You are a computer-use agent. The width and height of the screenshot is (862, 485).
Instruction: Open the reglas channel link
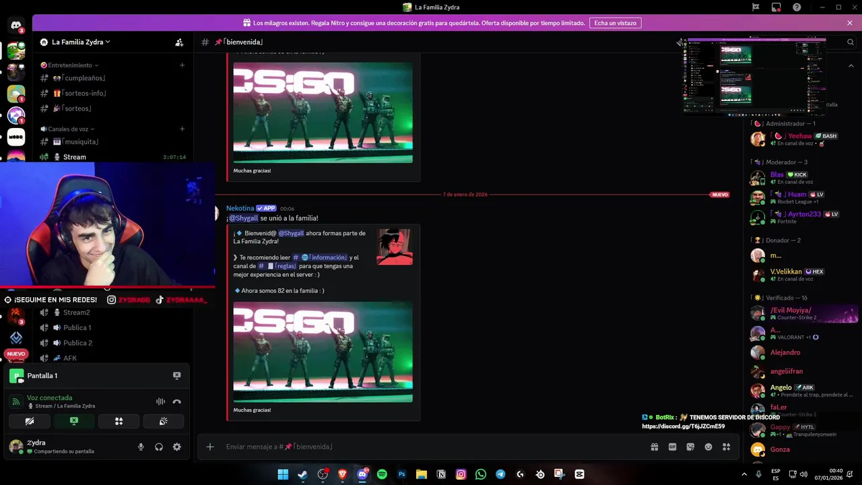(278, 266)
